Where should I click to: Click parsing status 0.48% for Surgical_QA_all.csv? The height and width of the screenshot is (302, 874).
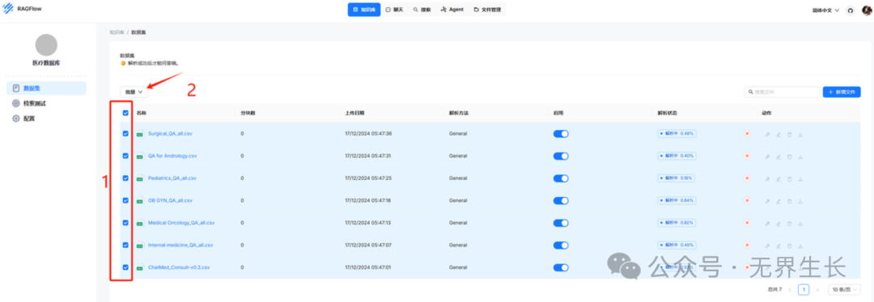677,133
